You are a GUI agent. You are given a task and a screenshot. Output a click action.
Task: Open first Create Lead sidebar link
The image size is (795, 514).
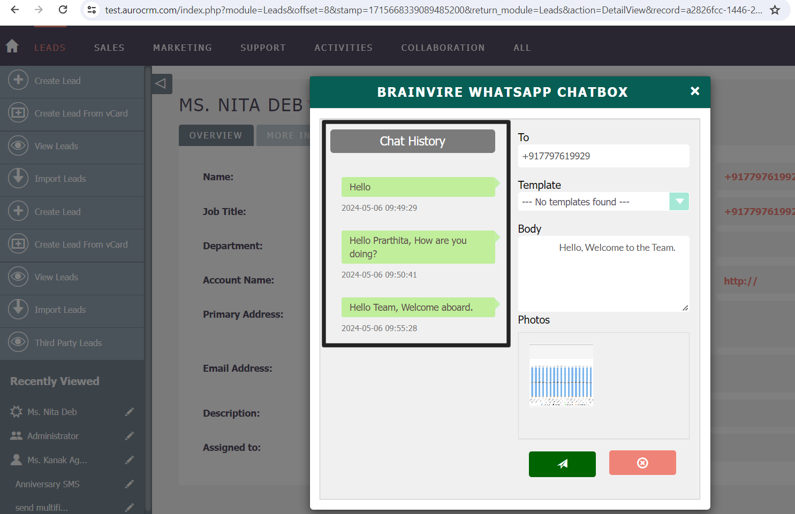pos(58,81)
